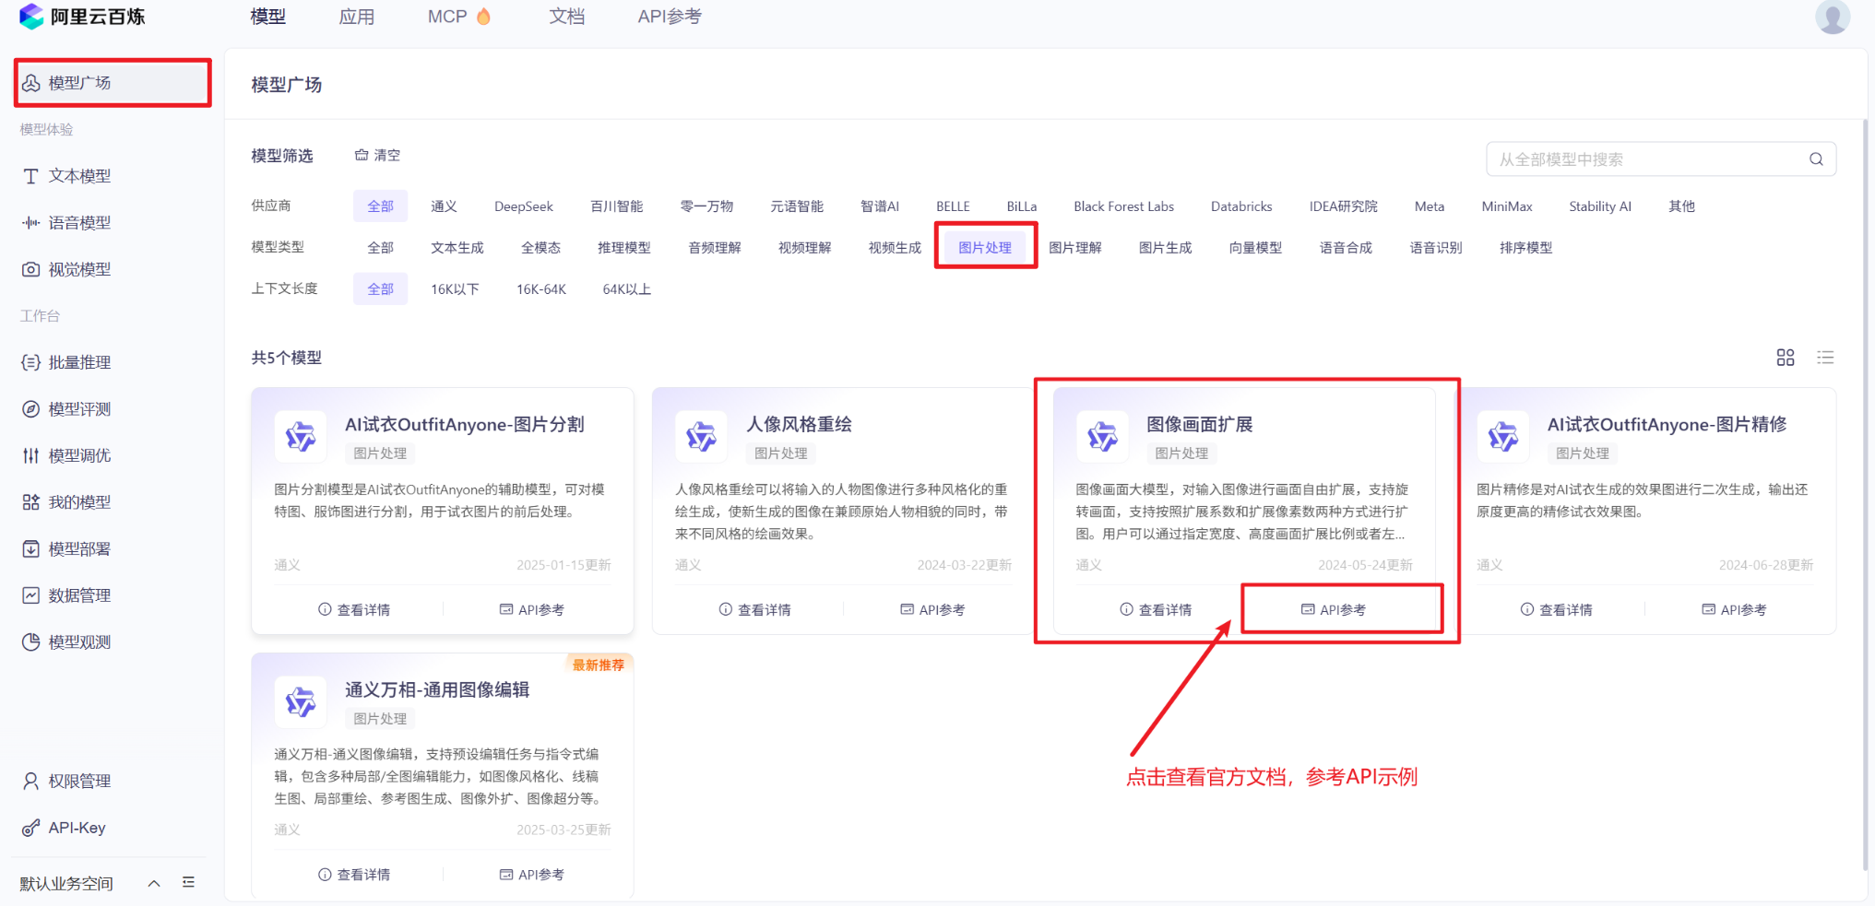
Task: Select 向量模型 model type filter
Action: [1255, 247]
